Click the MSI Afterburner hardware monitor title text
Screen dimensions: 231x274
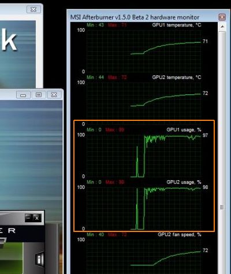coord(135,17)
